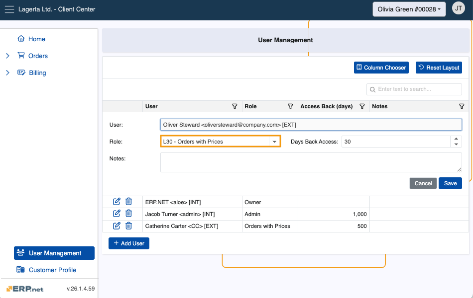Sort by the Notes column header
Image resolution: width=473 pixels, height=298 pixels.
379,106
